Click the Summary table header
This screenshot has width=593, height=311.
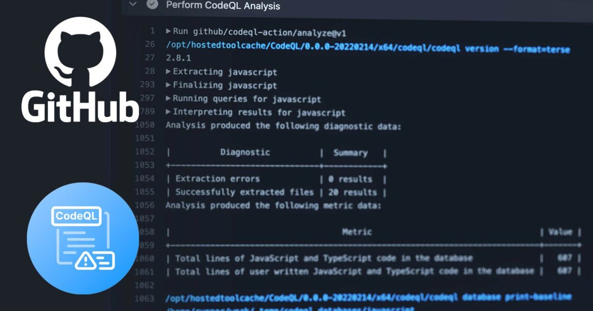click(x=350, y=153)
